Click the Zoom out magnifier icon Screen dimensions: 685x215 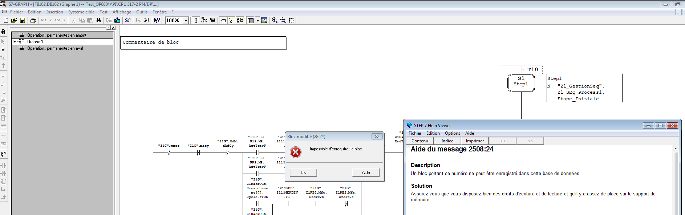tap(283, 20)
